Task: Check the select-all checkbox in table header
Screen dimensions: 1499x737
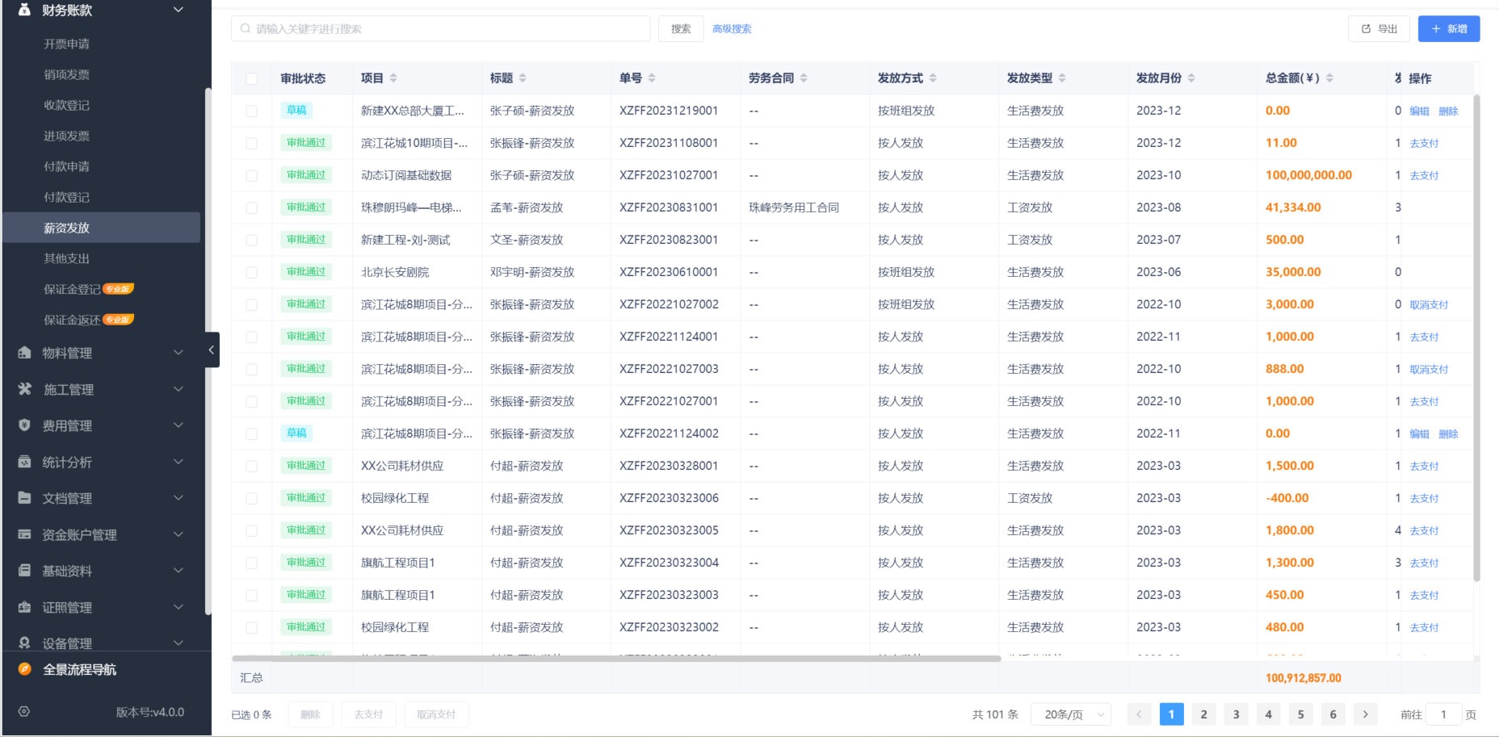Action: click(x=251, y=78)
